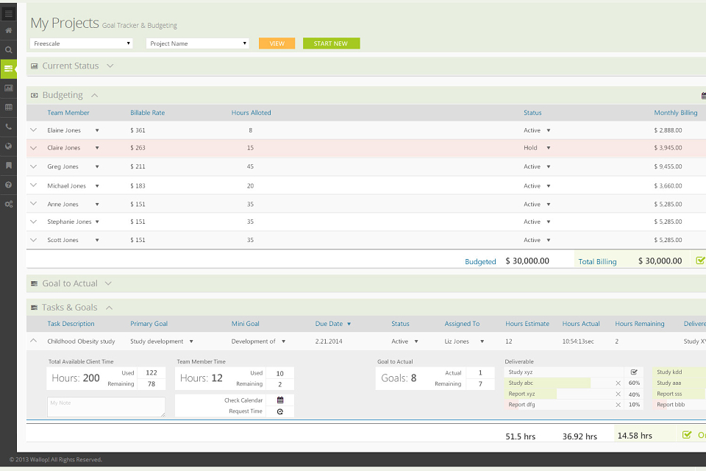
Task: Expand the Current Status section
Action: click(x=110, y=65)
